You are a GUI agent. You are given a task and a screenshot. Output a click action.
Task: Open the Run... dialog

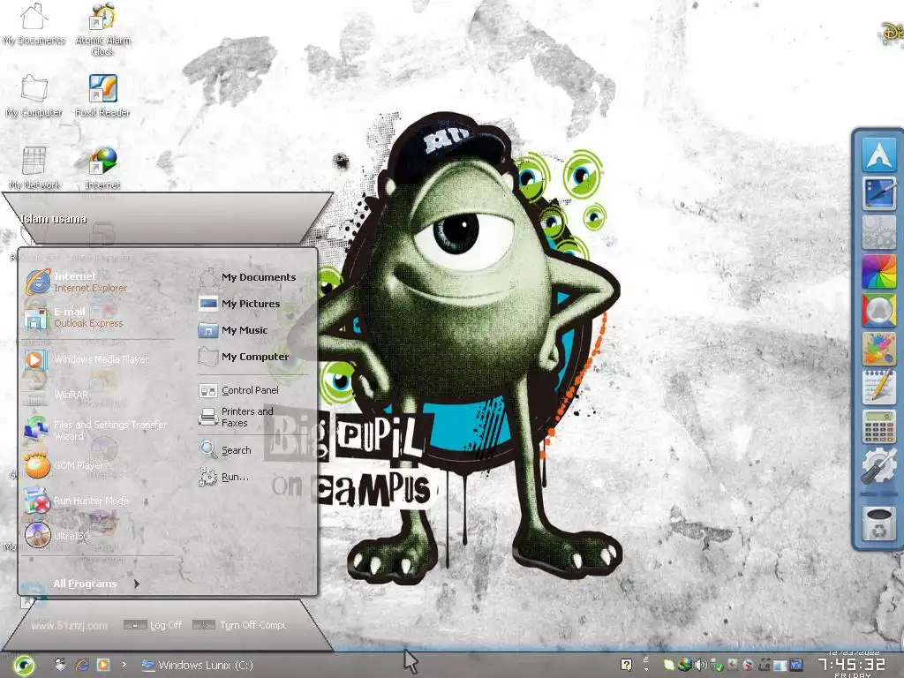[225, 477]
